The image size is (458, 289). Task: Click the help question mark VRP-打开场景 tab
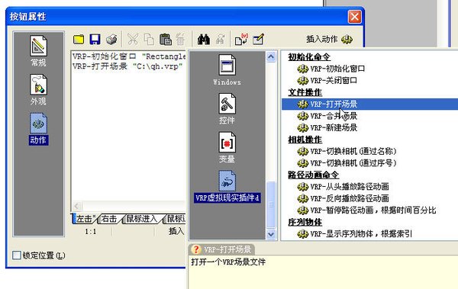click(221, 249)
